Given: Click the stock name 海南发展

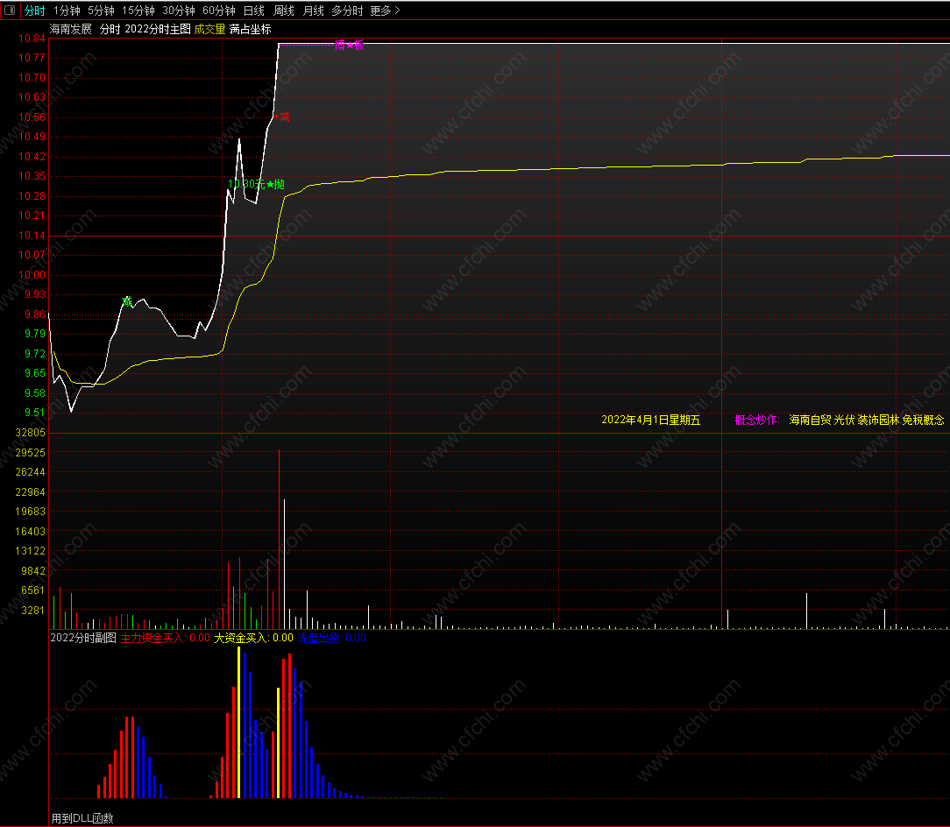Looking at the screenshot, I should (71, 29).
